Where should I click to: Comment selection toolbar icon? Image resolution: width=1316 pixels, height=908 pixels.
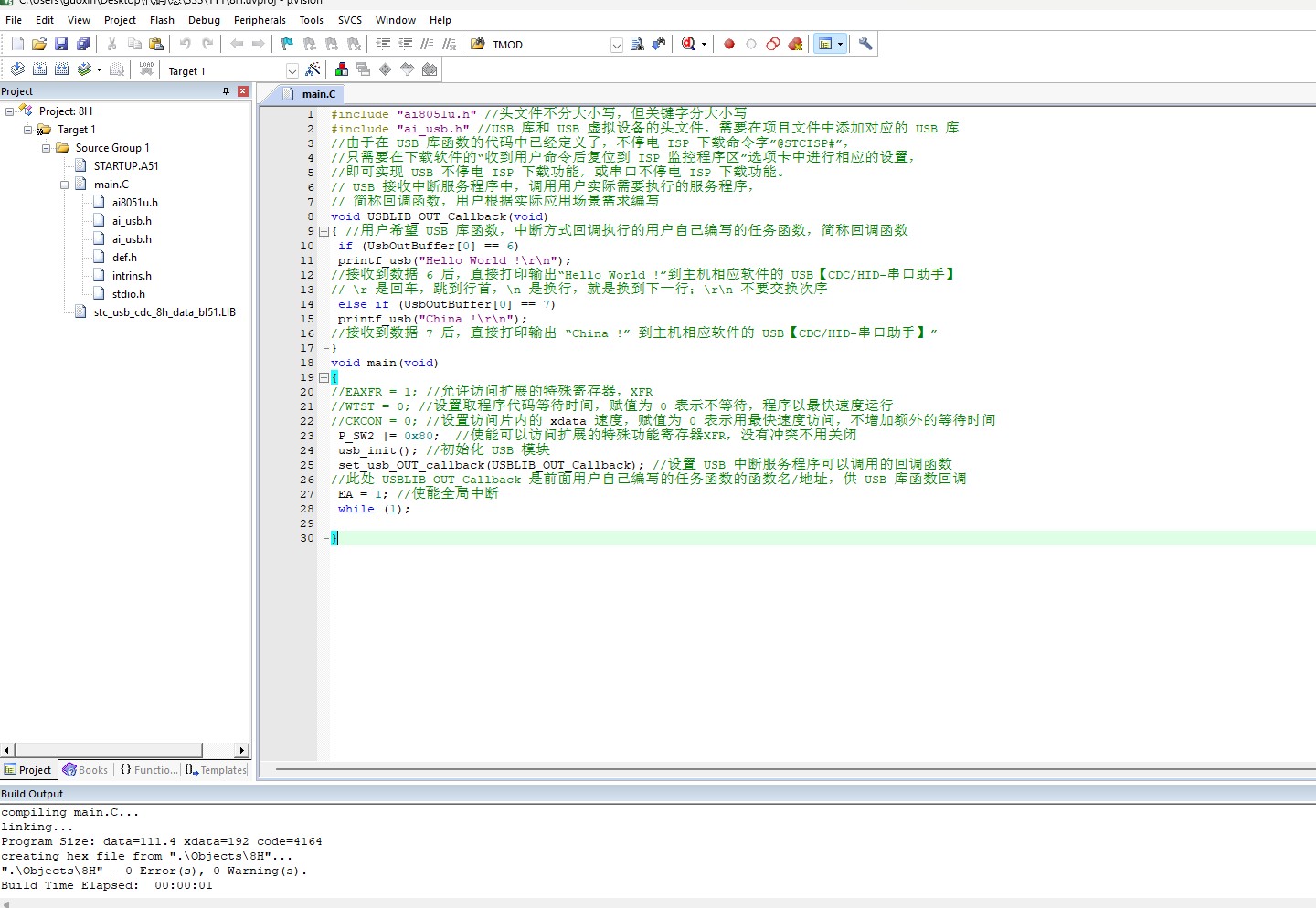pyautogui.click(x=427, y=44)
